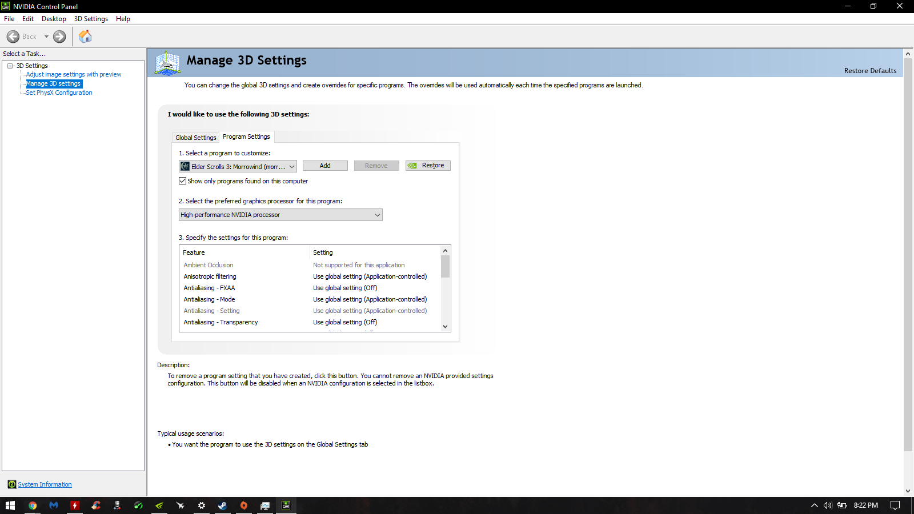Screen dimensions: 914x514
Task: Click main page scroll-up arrow
Action: tap(908, 54)
